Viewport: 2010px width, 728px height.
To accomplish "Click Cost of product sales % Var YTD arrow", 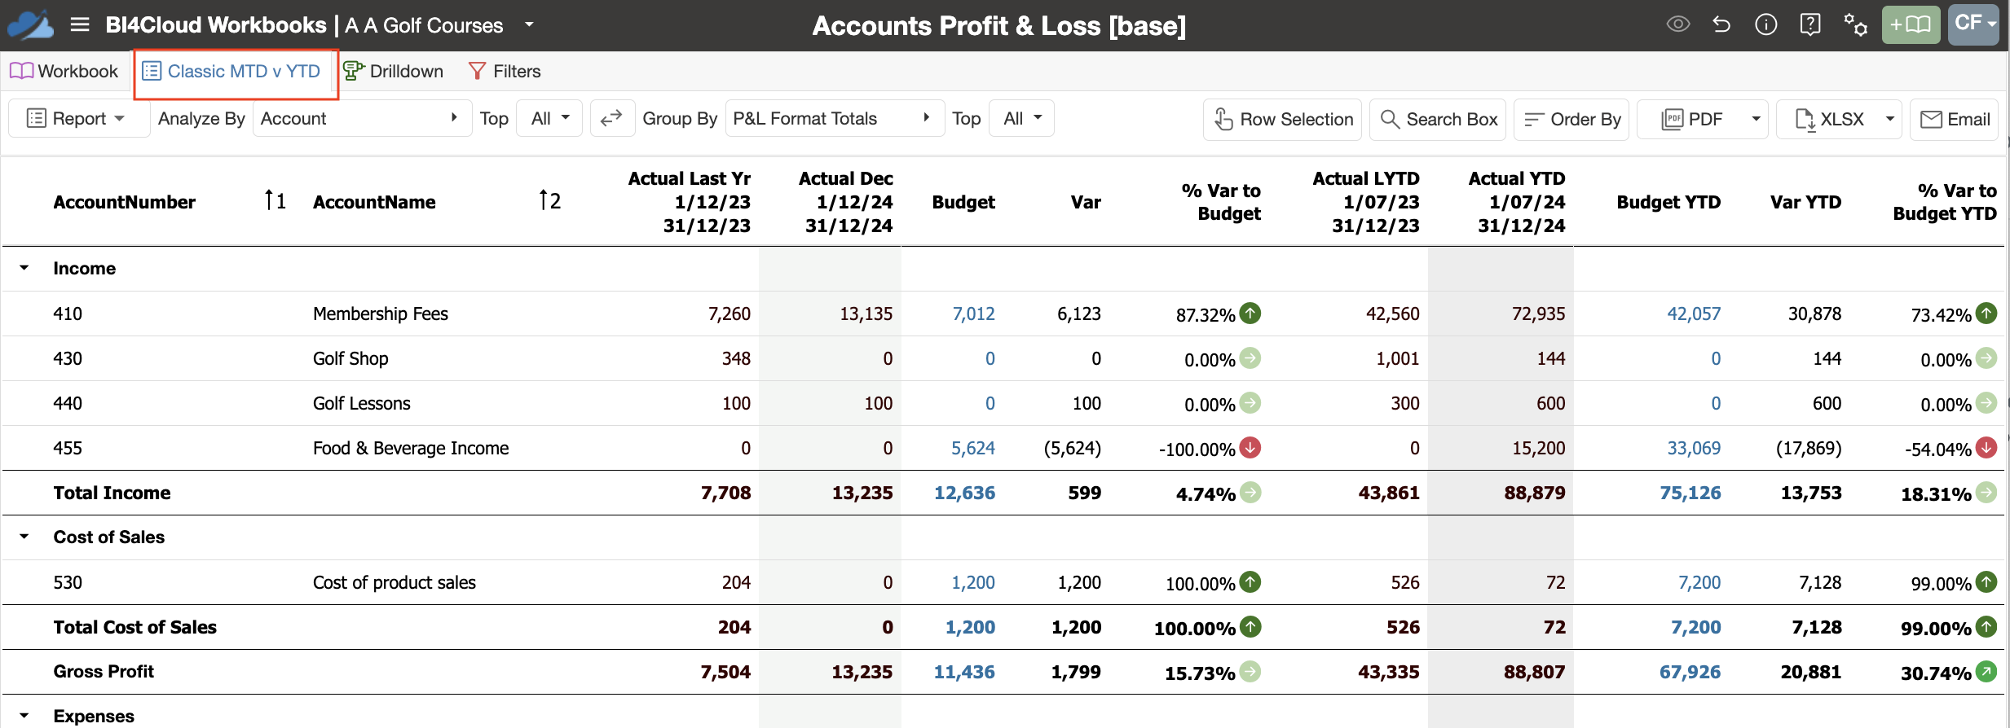I will tap(1986, 581).
